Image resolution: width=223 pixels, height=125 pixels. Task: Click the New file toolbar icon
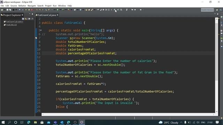click(2, 10)
